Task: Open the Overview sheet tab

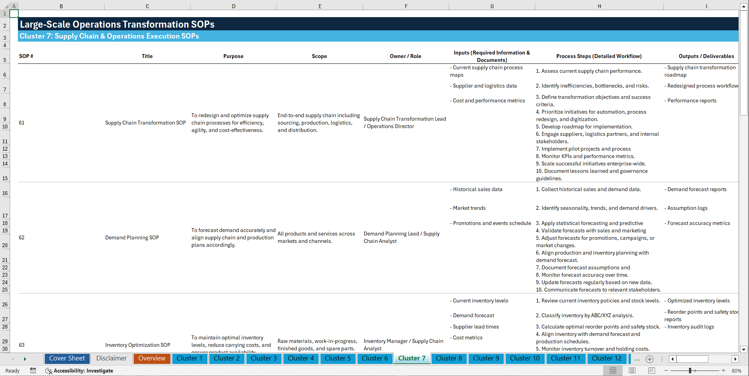Action: click(152, 358)
